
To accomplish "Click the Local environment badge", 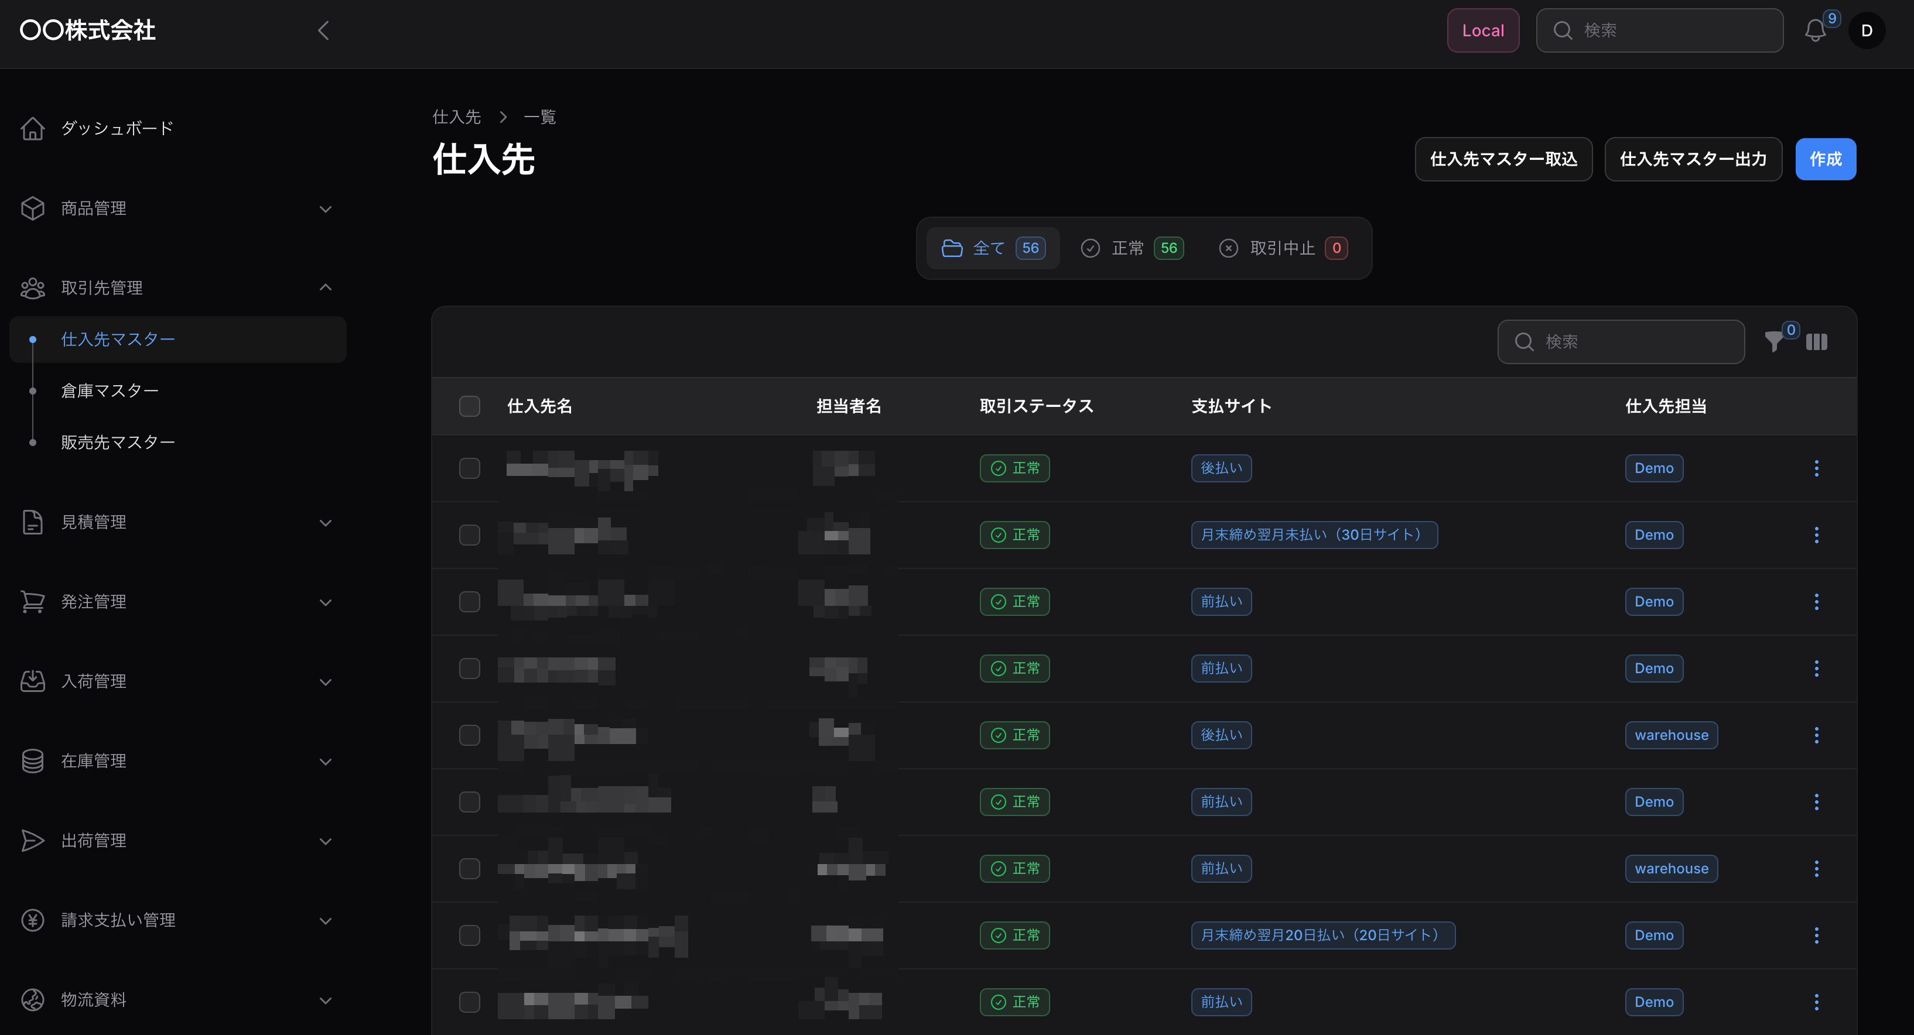I will pos(1482,30).
